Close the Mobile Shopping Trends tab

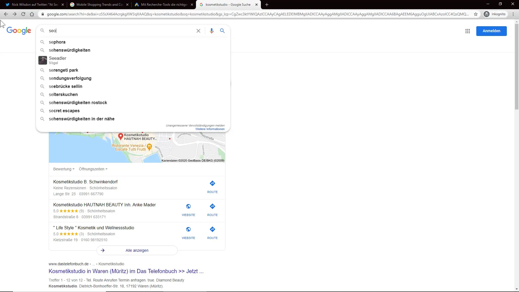pyautogui.click(x=127, y=5)
